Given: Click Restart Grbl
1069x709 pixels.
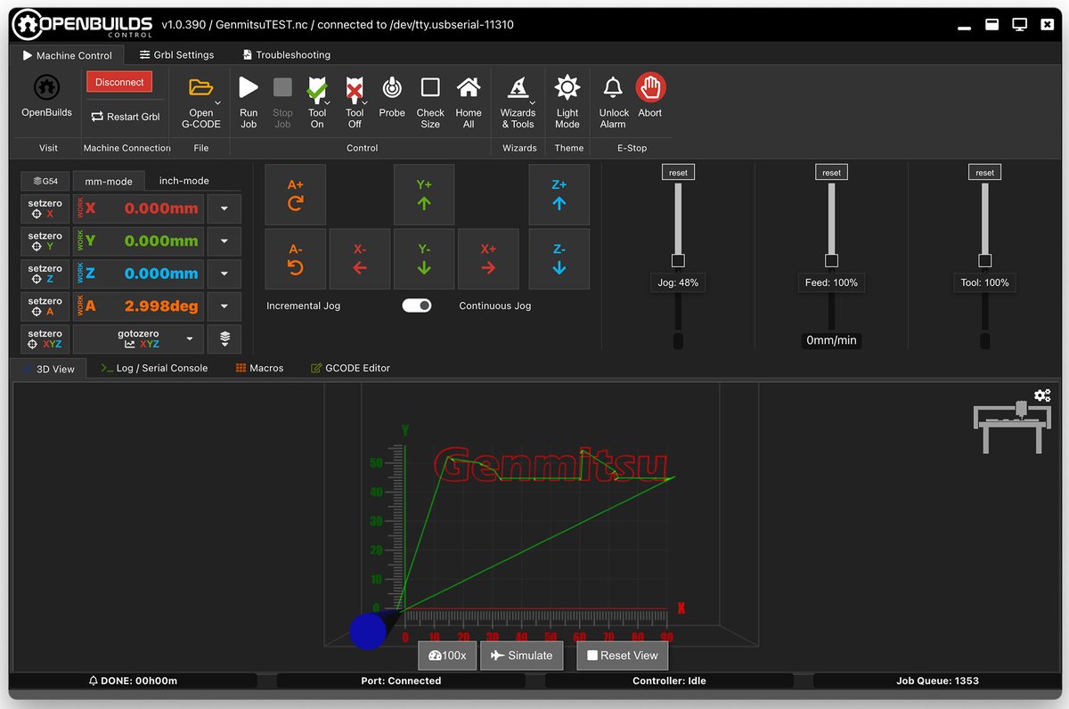Looking at the screenshot, I should click(x=126, y=117).
